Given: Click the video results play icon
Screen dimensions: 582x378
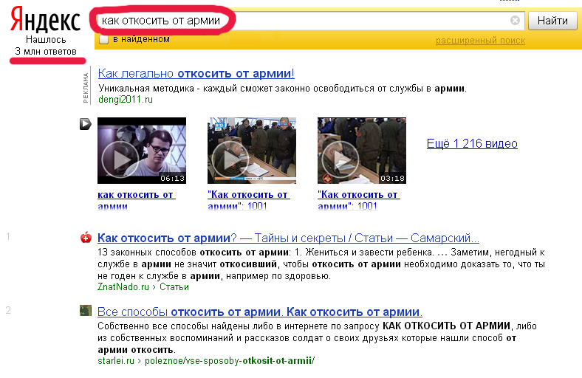Looking at the screenshot, I should (x=86, y=124).
